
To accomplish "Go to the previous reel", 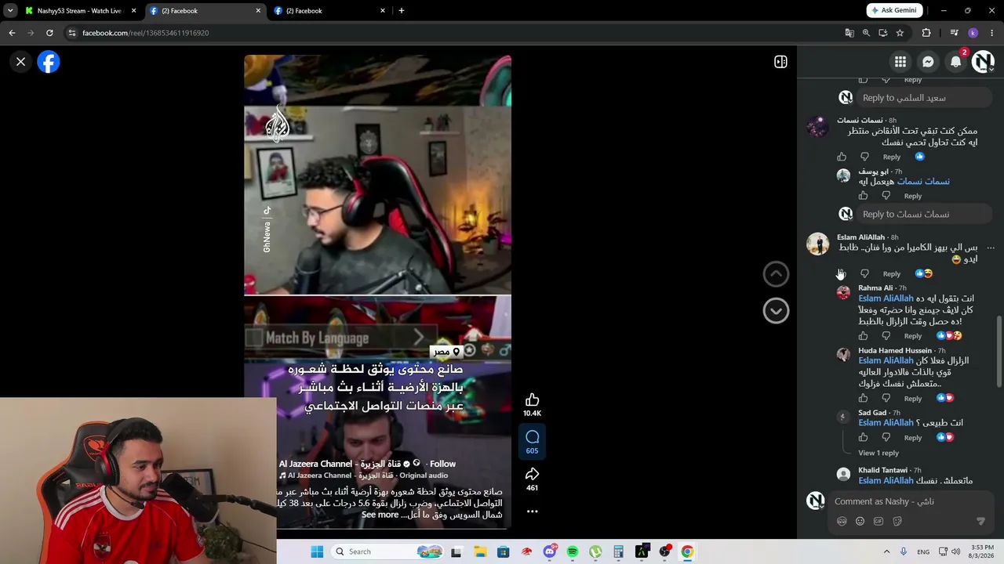I will coord(776,273).
